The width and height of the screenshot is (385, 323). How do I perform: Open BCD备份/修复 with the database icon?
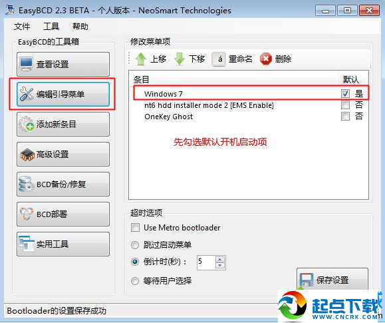pos(63,184)
